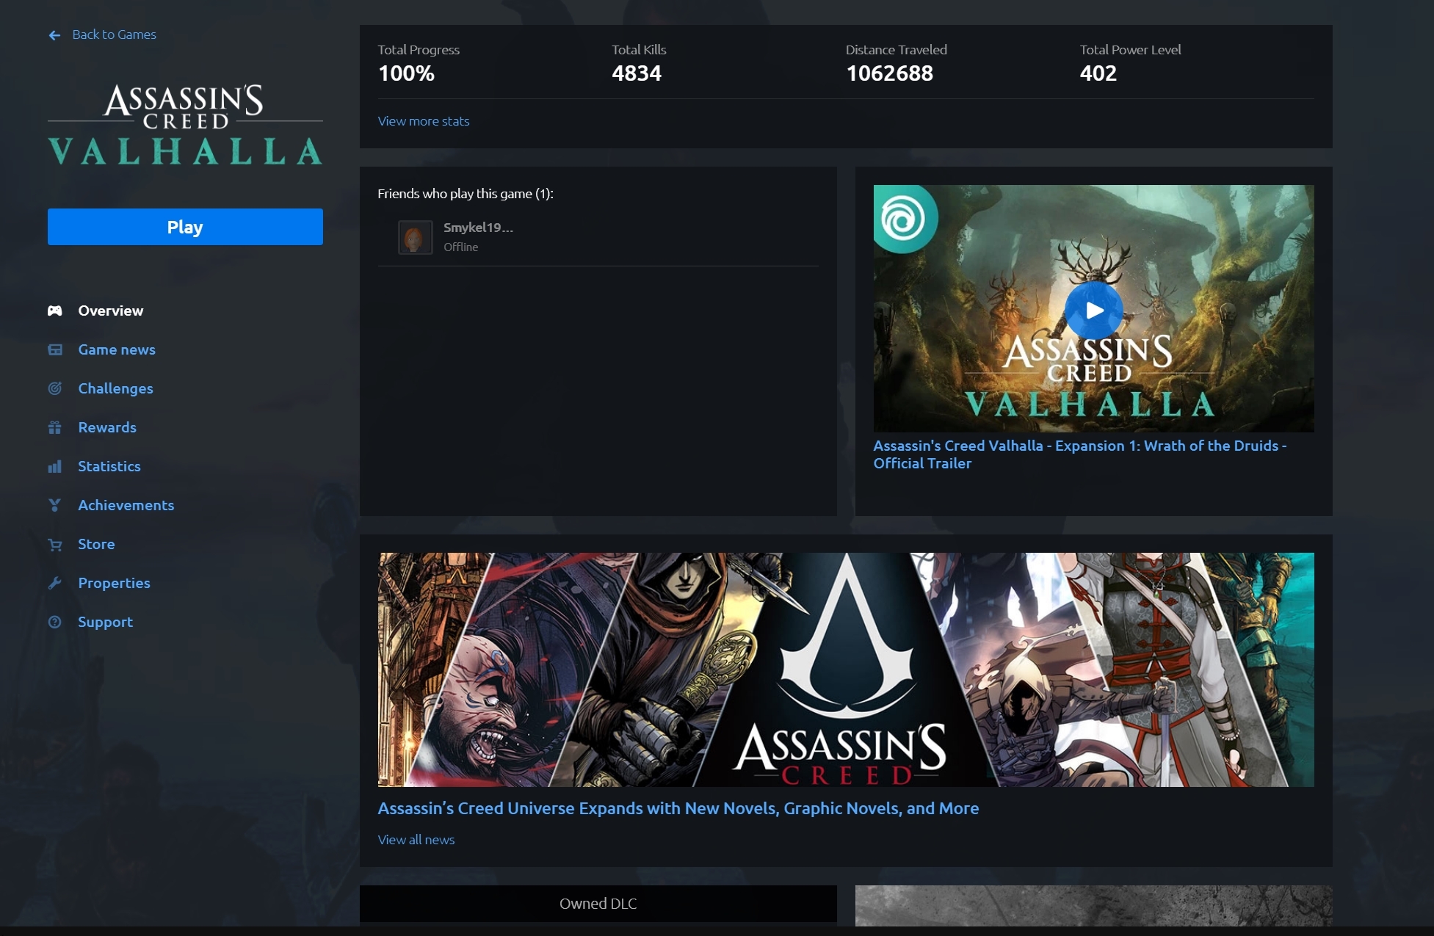The width and height of the screenshot is (1434, 936).
Task: Click the Achievements medal icon
Action: (55, 505)
